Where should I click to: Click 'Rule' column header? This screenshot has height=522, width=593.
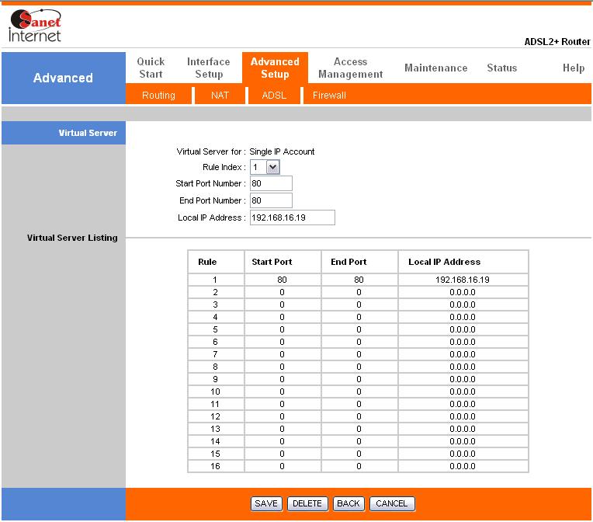pos(207,262)
